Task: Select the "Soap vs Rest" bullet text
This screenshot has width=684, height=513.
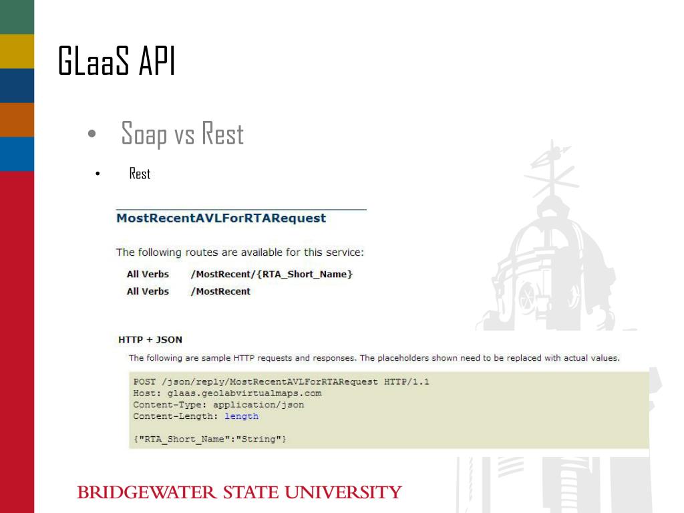Action: pos(182,134)
